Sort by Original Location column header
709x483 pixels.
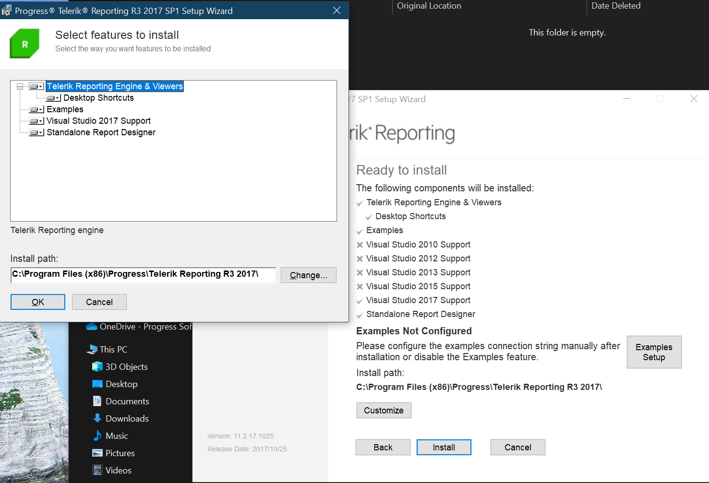429,6
